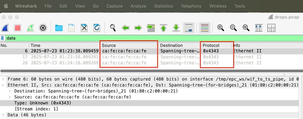Screen dimensions: 303x119
Task: Click the display filter field containing 'data'
Action: pyautogui.click(x=154, y=38)
